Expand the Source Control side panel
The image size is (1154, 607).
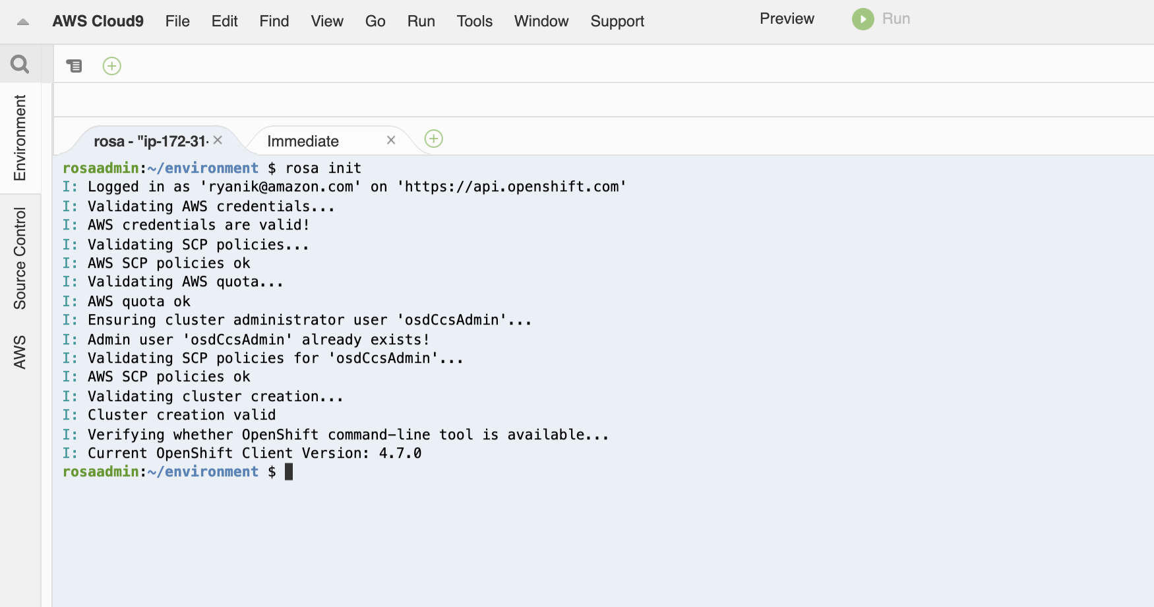coord(20,258)
